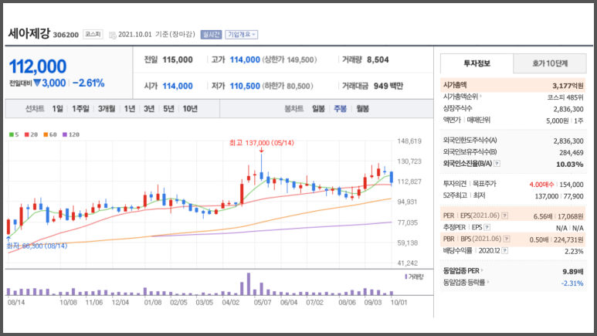Click the 전일 115,000 value

[x=178, y=59]
